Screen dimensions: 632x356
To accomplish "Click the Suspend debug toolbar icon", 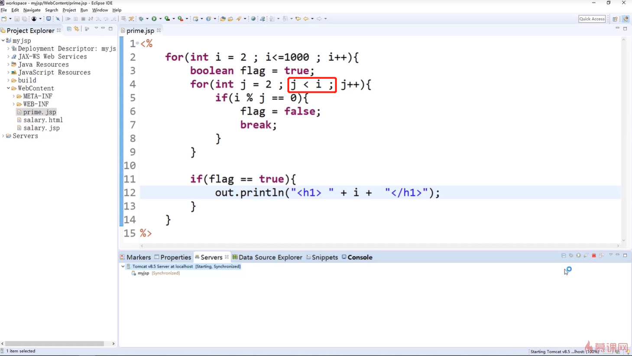I will click(75, 19).
